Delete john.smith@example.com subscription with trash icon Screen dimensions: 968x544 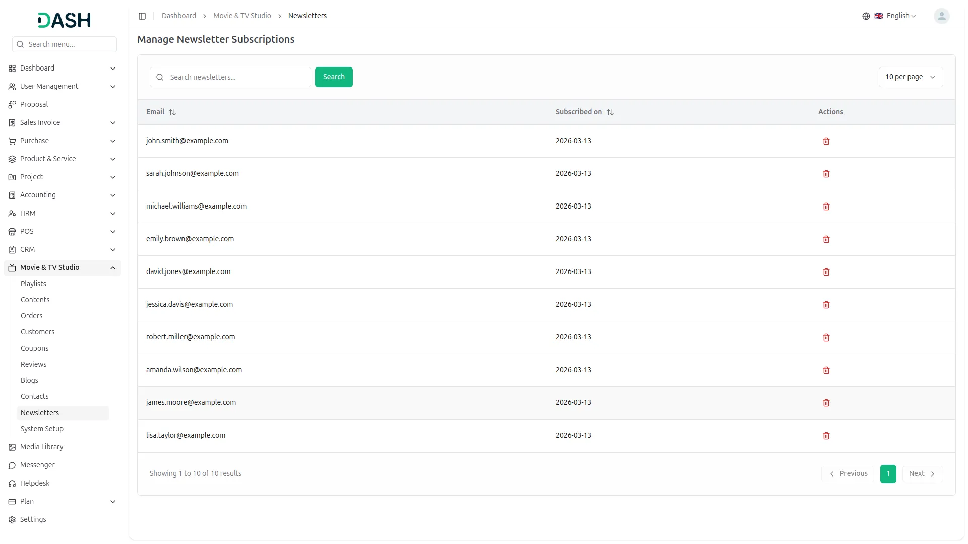click(x=826, y=141)
